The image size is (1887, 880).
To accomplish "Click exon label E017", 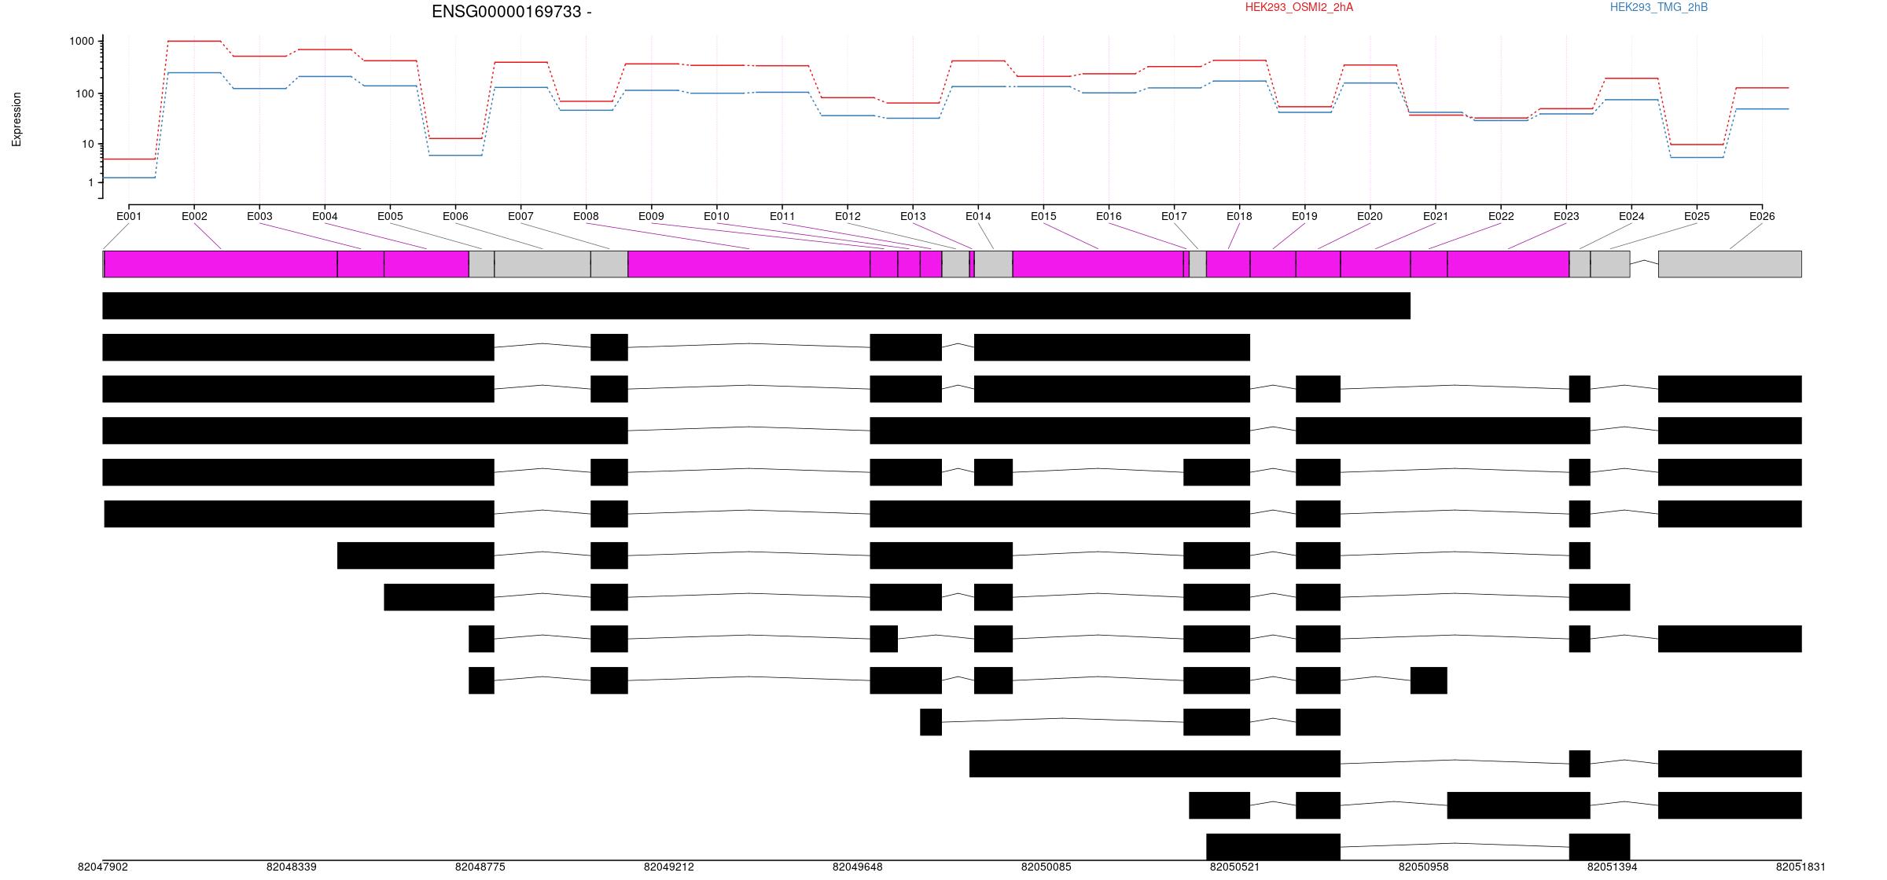I will tap(1174, 216).
